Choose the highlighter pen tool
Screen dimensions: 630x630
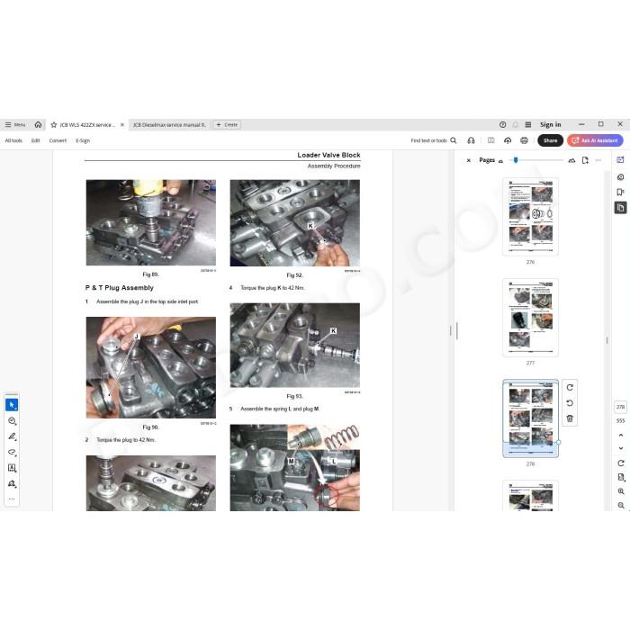point(12,436)
